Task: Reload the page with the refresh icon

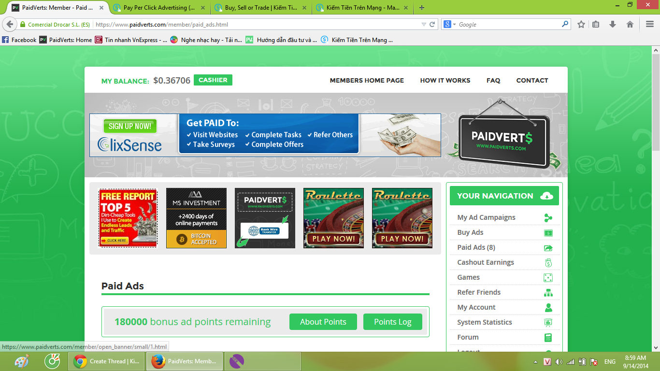Action: tap(432, 24)
